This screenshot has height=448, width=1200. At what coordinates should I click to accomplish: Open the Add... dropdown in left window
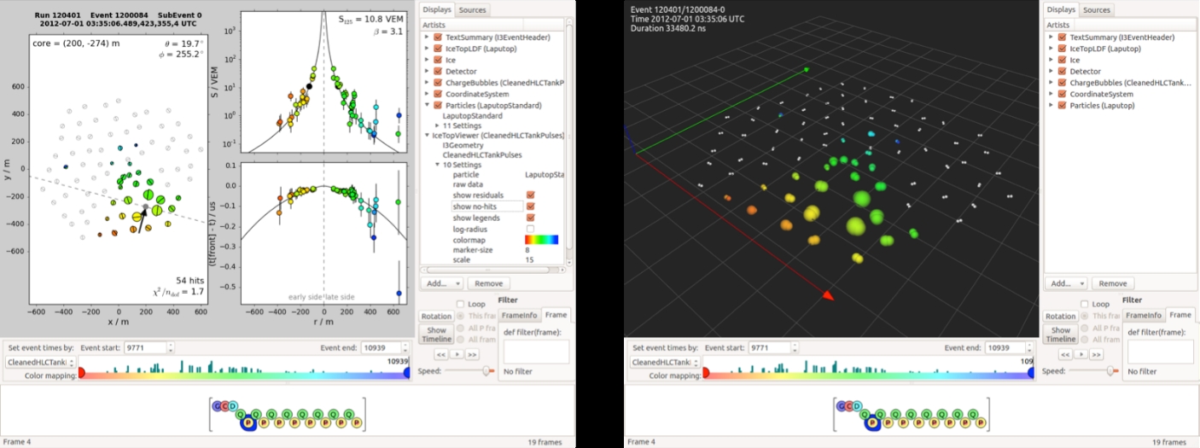click(x=442, y=283)
